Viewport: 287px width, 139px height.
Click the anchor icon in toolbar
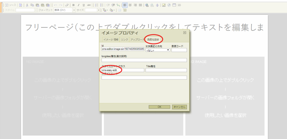coord(157,5)
